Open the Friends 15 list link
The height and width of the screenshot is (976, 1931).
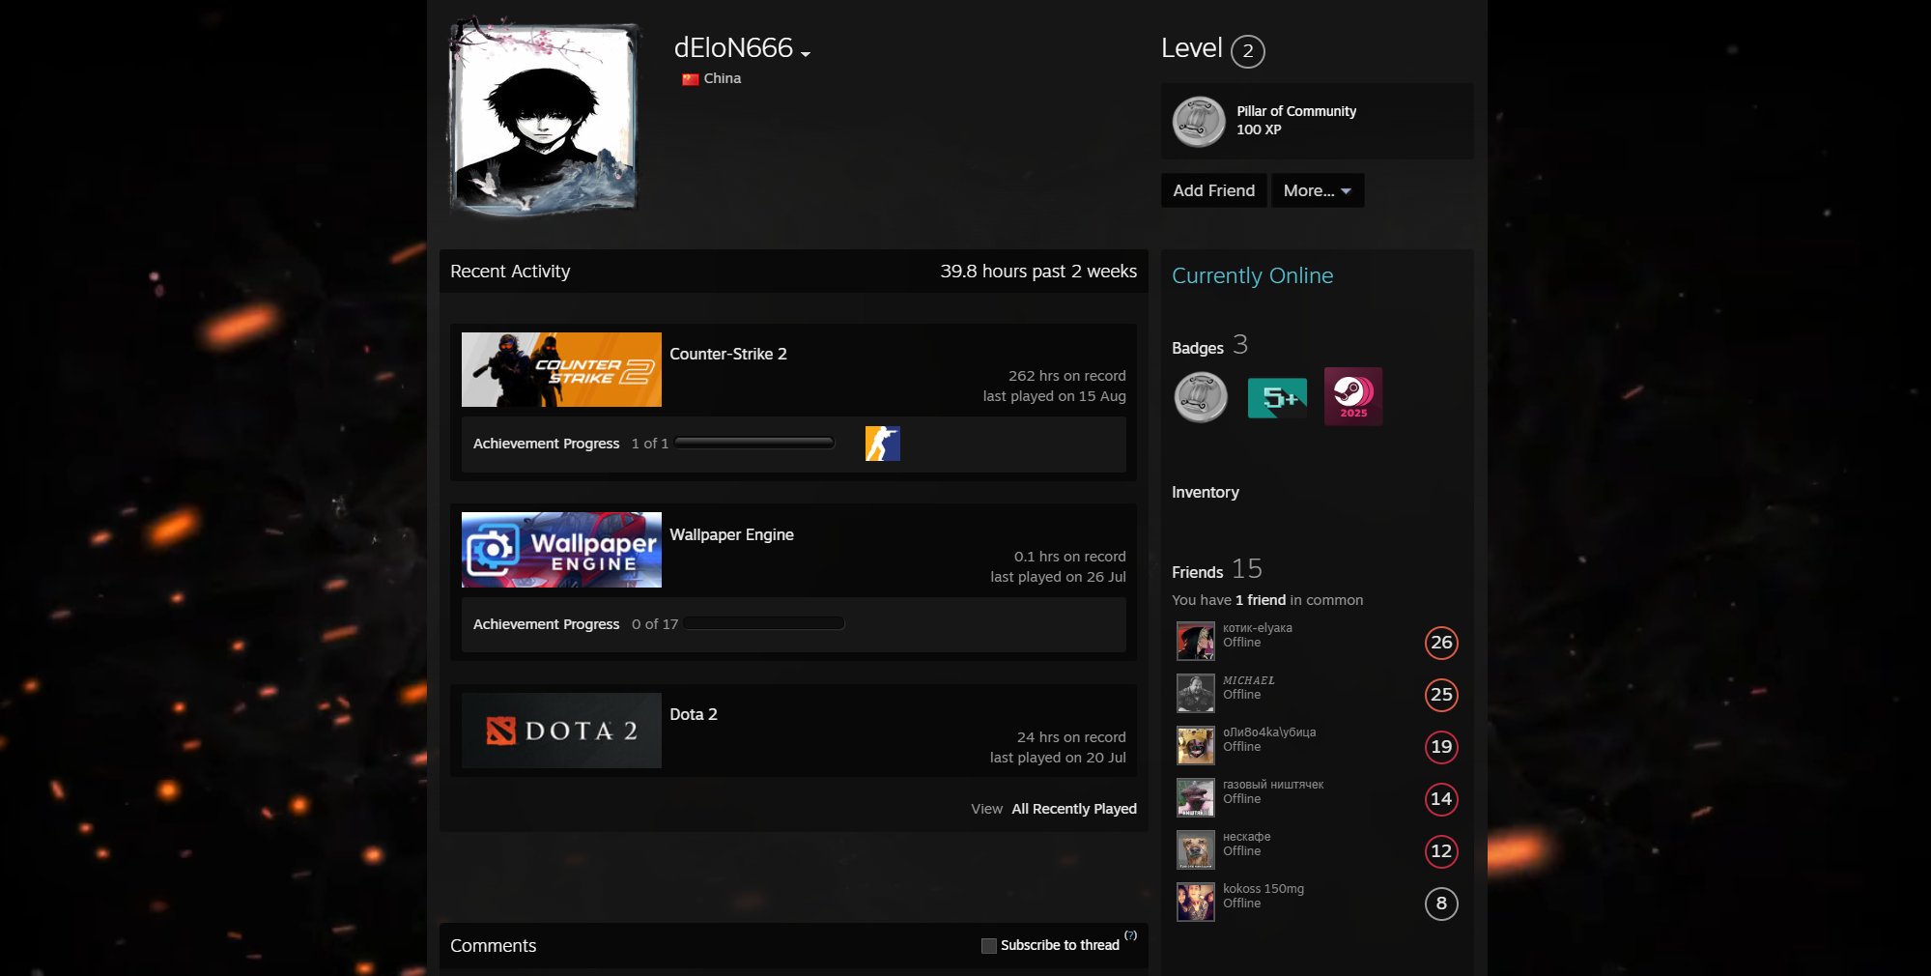click(1217, 570)
